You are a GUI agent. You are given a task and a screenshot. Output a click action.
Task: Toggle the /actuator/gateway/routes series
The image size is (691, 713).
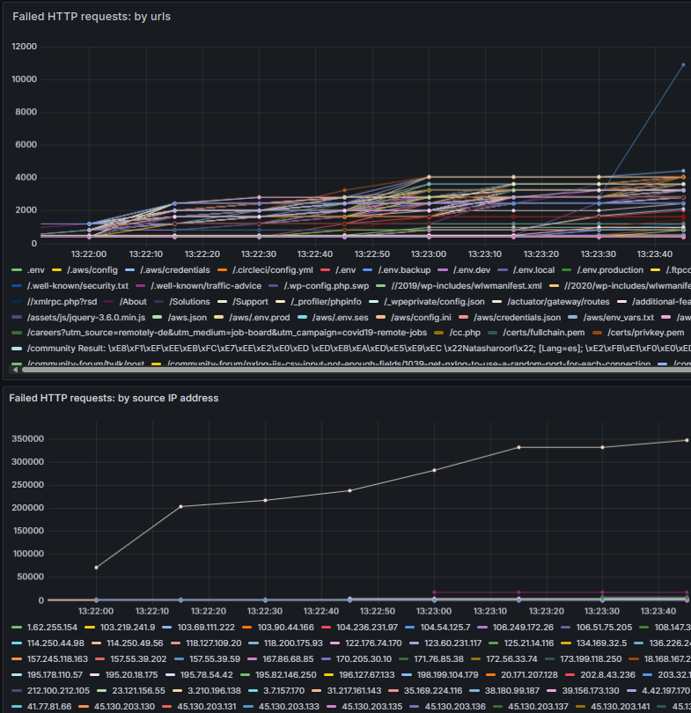[552, 301]
